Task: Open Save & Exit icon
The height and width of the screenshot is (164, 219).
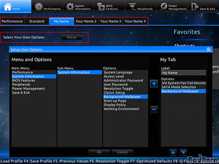Action: tap(195, 7)
